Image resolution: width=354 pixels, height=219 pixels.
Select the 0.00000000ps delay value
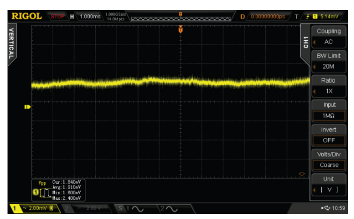(x=268, y=17)
